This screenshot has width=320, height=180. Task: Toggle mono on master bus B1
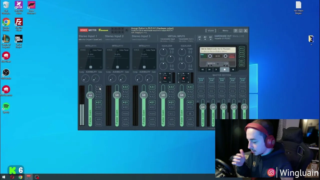pyautogui.click(x=232, y=86)
